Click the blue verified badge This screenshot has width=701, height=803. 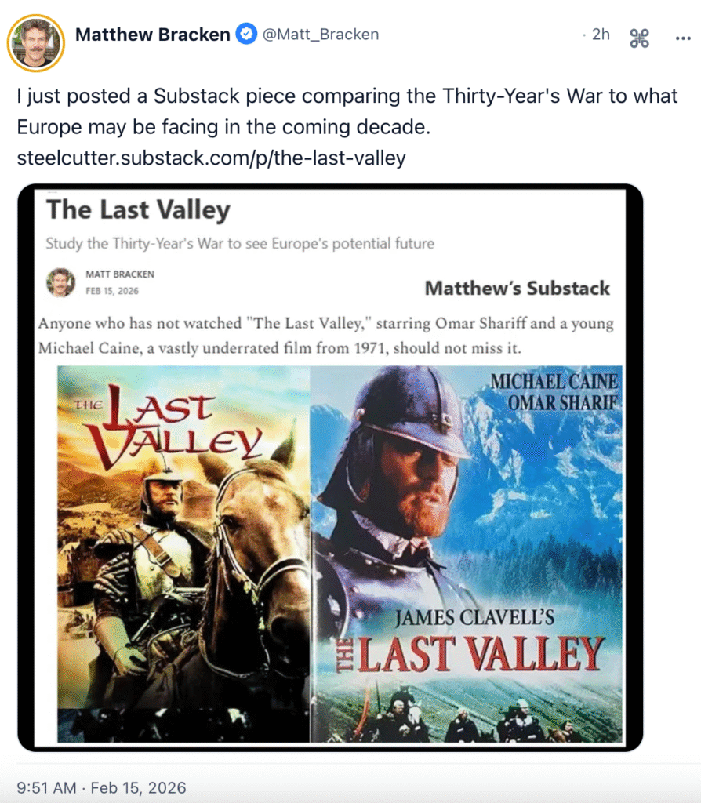tap(247, 35)
